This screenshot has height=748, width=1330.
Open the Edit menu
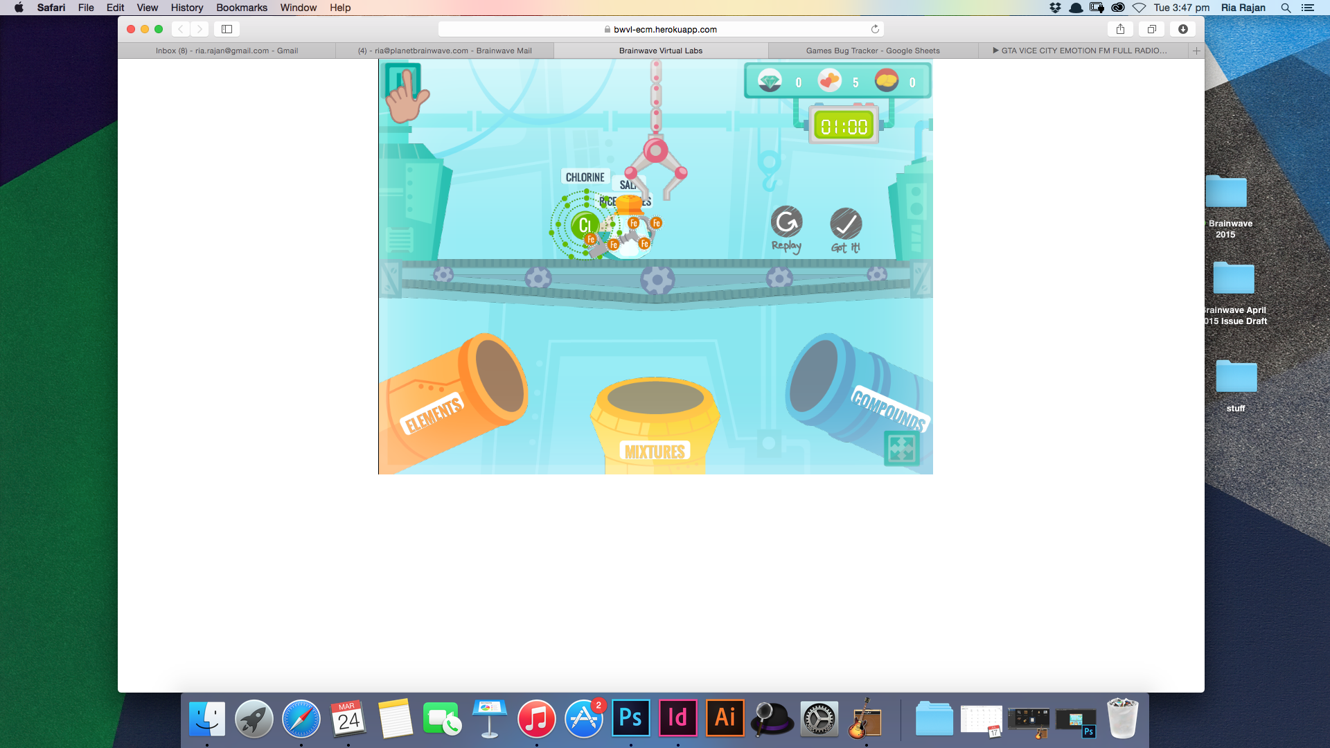[x=115, y=8]
